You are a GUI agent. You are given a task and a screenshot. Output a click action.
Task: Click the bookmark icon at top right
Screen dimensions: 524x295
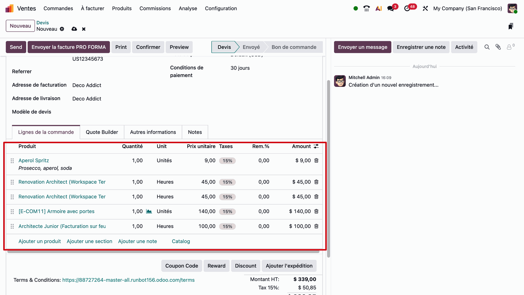pyautogui.click(x=511, y=26)
